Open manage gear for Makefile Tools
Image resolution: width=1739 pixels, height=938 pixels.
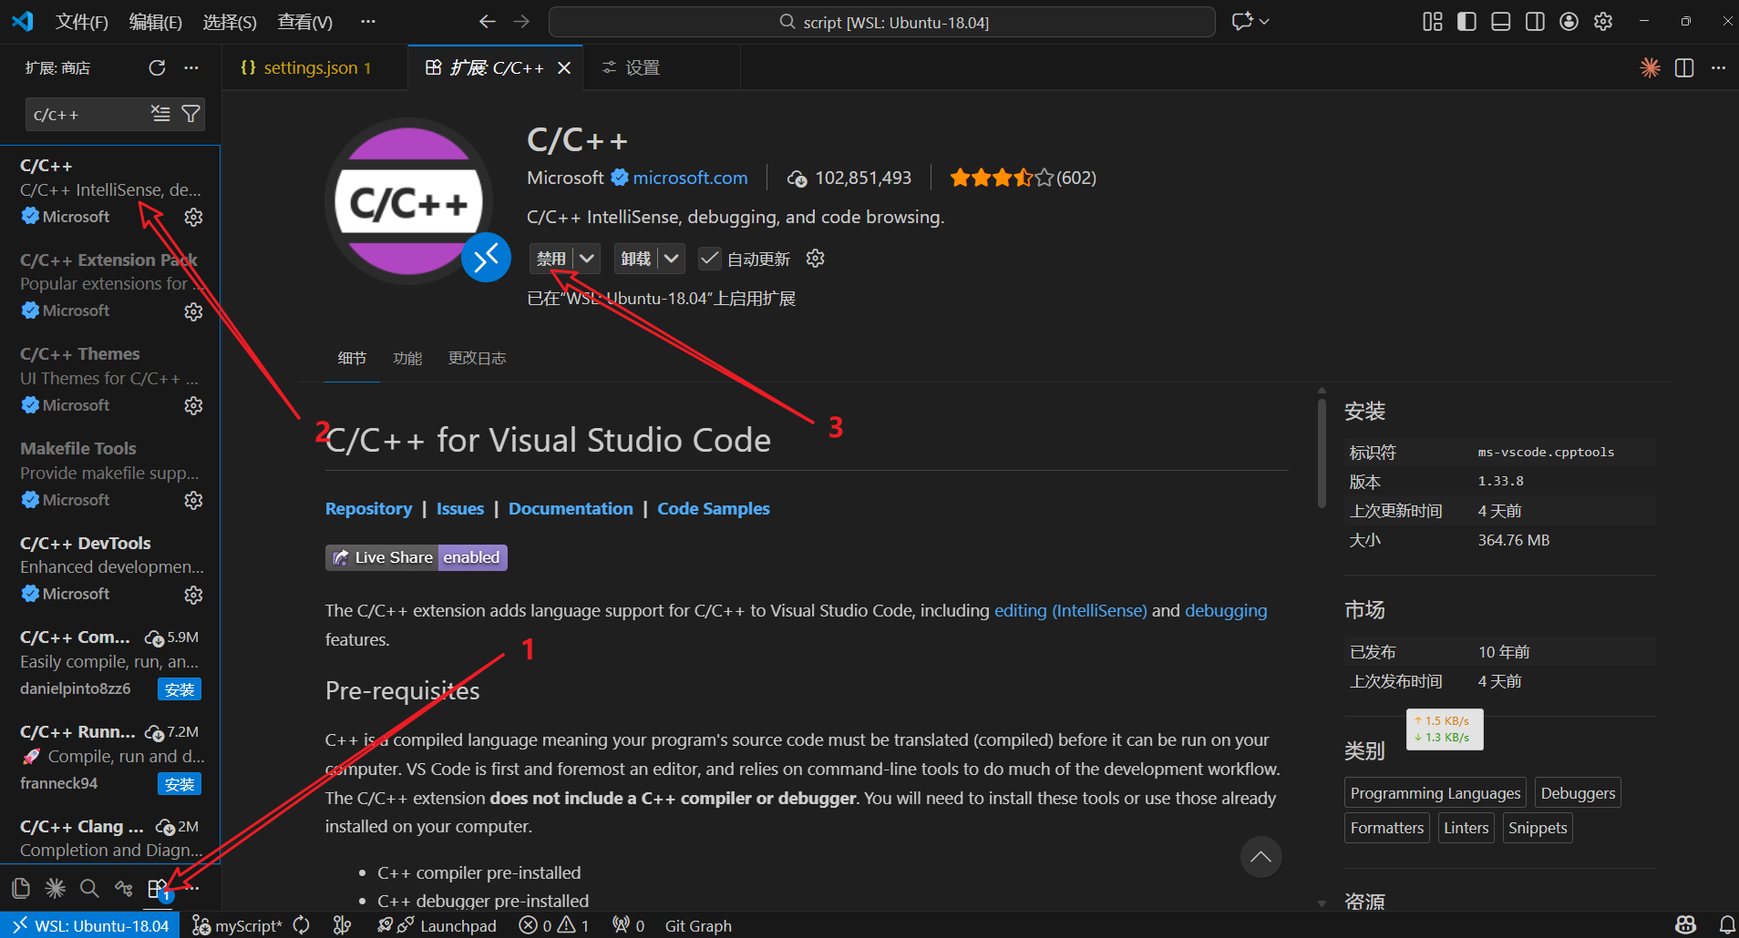pyautogui.click(x=193, y=500)
